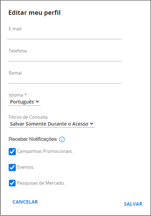Click the Editar meu perfil title
Screen dimensions: 151x216
[35, 13]
